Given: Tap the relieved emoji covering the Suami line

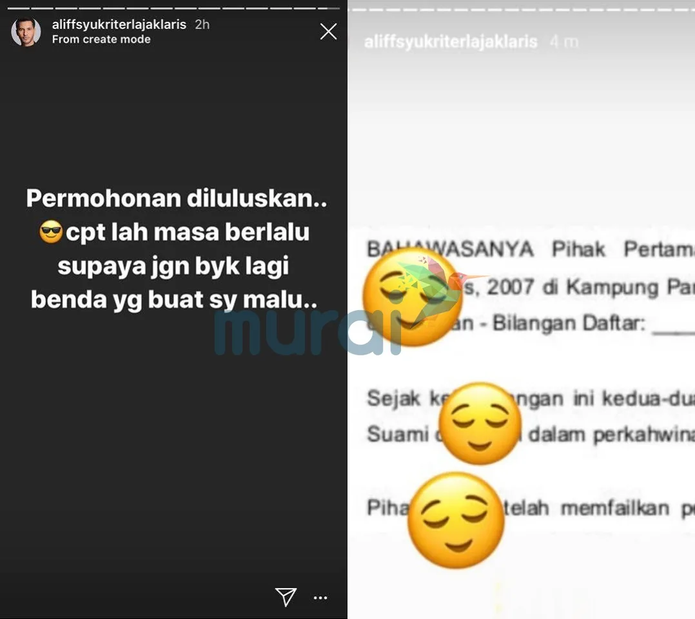Looking at the screenshot, I should (480, 424).
